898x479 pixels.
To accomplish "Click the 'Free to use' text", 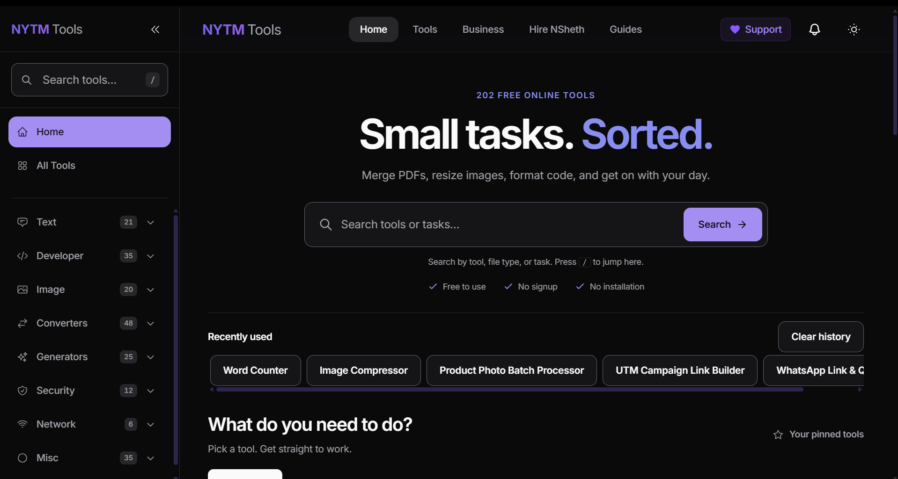I will pos(464,287).
